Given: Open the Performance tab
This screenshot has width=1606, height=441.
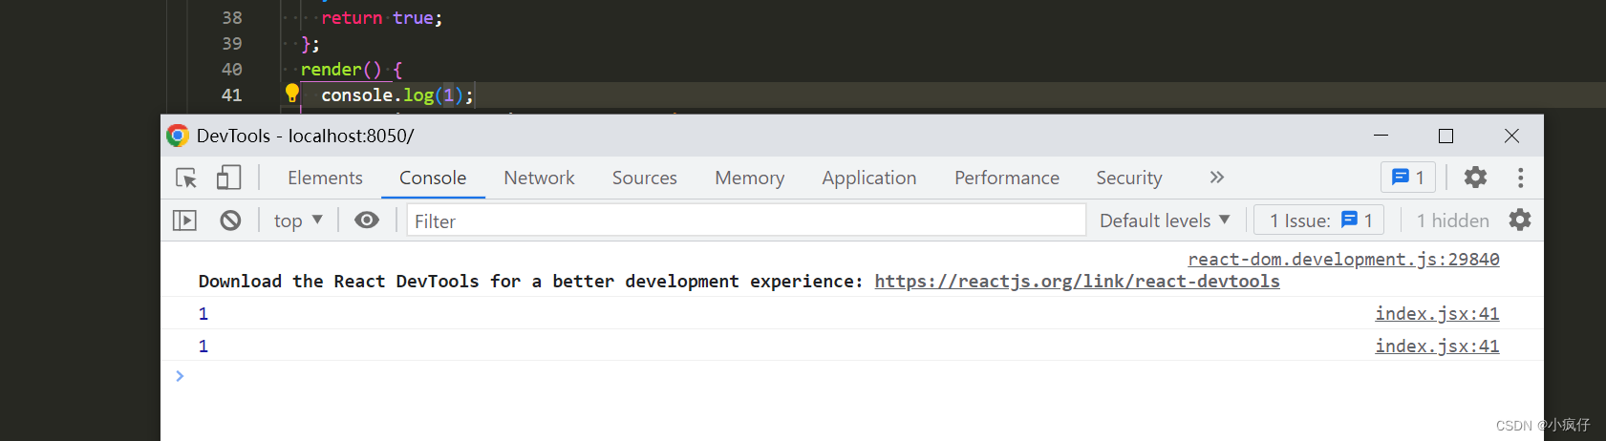Looking at the screenshot, I should point(1006,178).
